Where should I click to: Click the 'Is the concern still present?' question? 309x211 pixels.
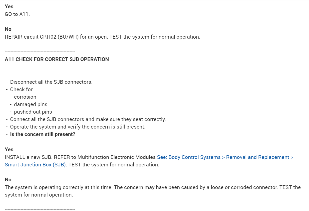click(43, 134)
